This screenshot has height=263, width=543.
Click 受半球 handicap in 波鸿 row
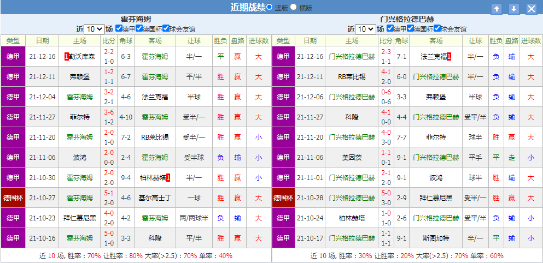click(x=194, y=158)
